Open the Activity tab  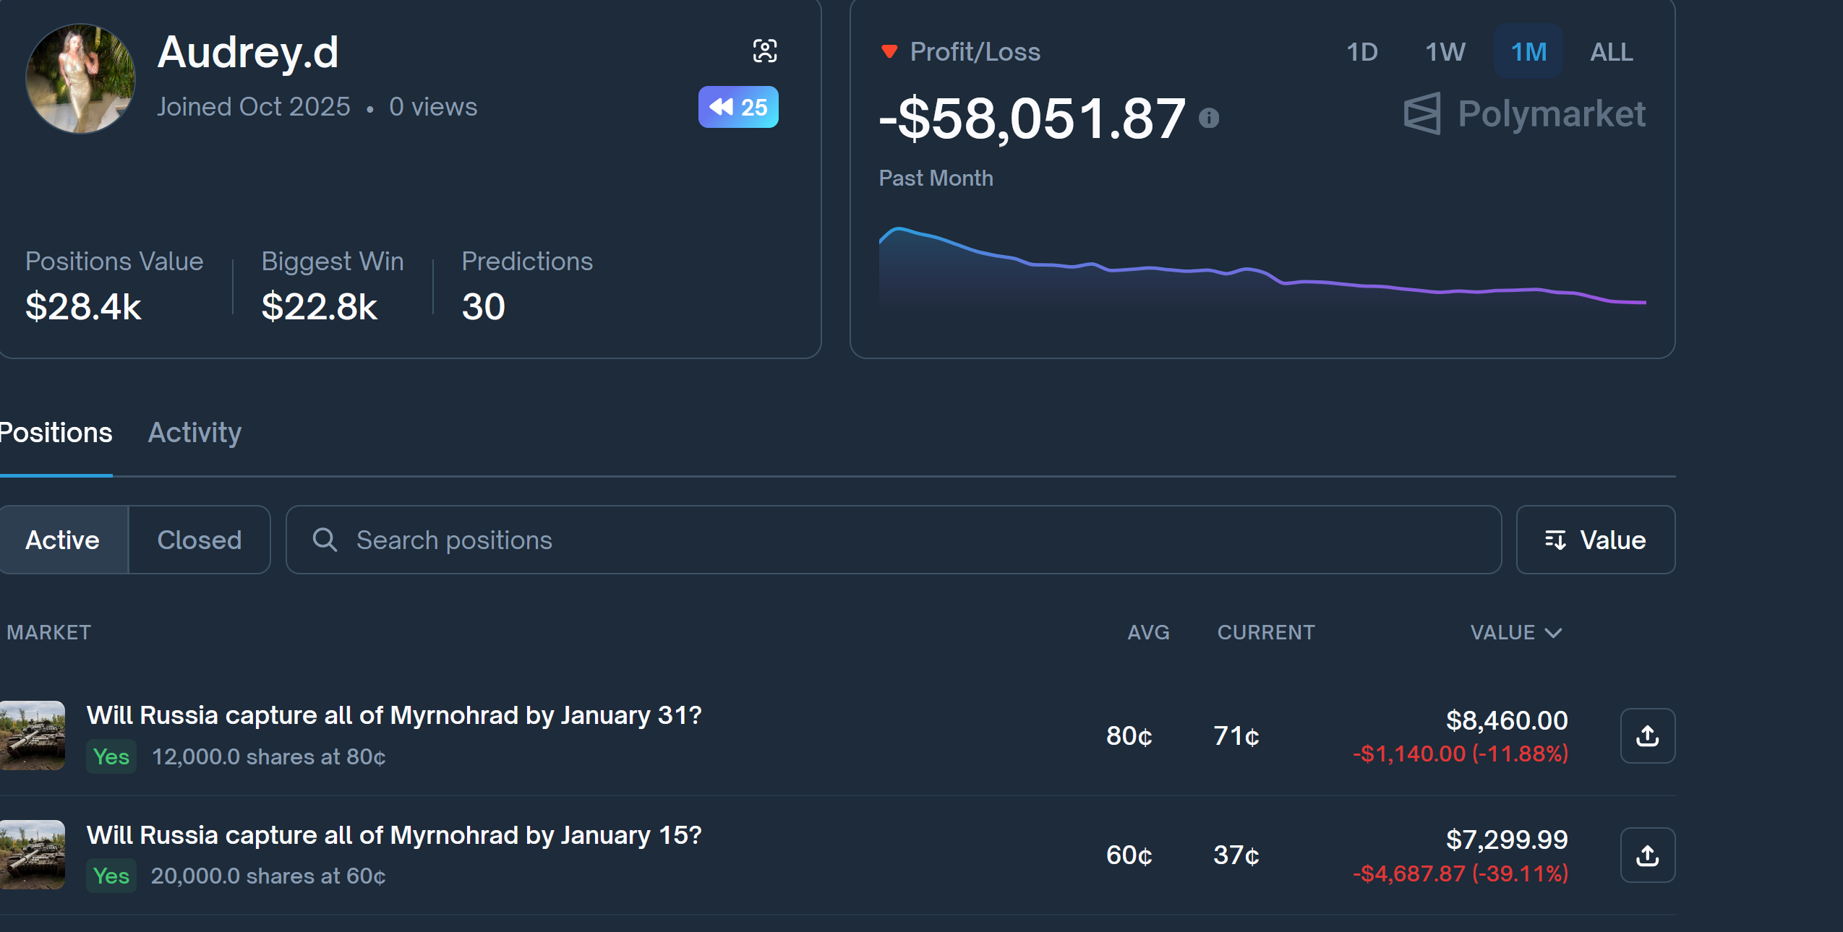tap(194, 433)
